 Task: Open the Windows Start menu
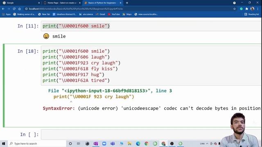[x=4, y=143]
